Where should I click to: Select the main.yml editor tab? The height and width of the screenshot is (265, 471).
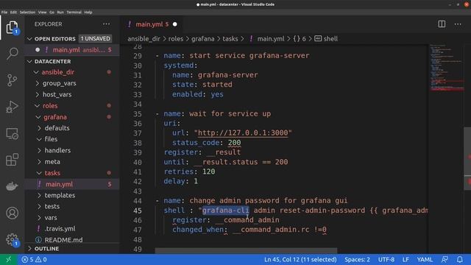tap(152, 24)
